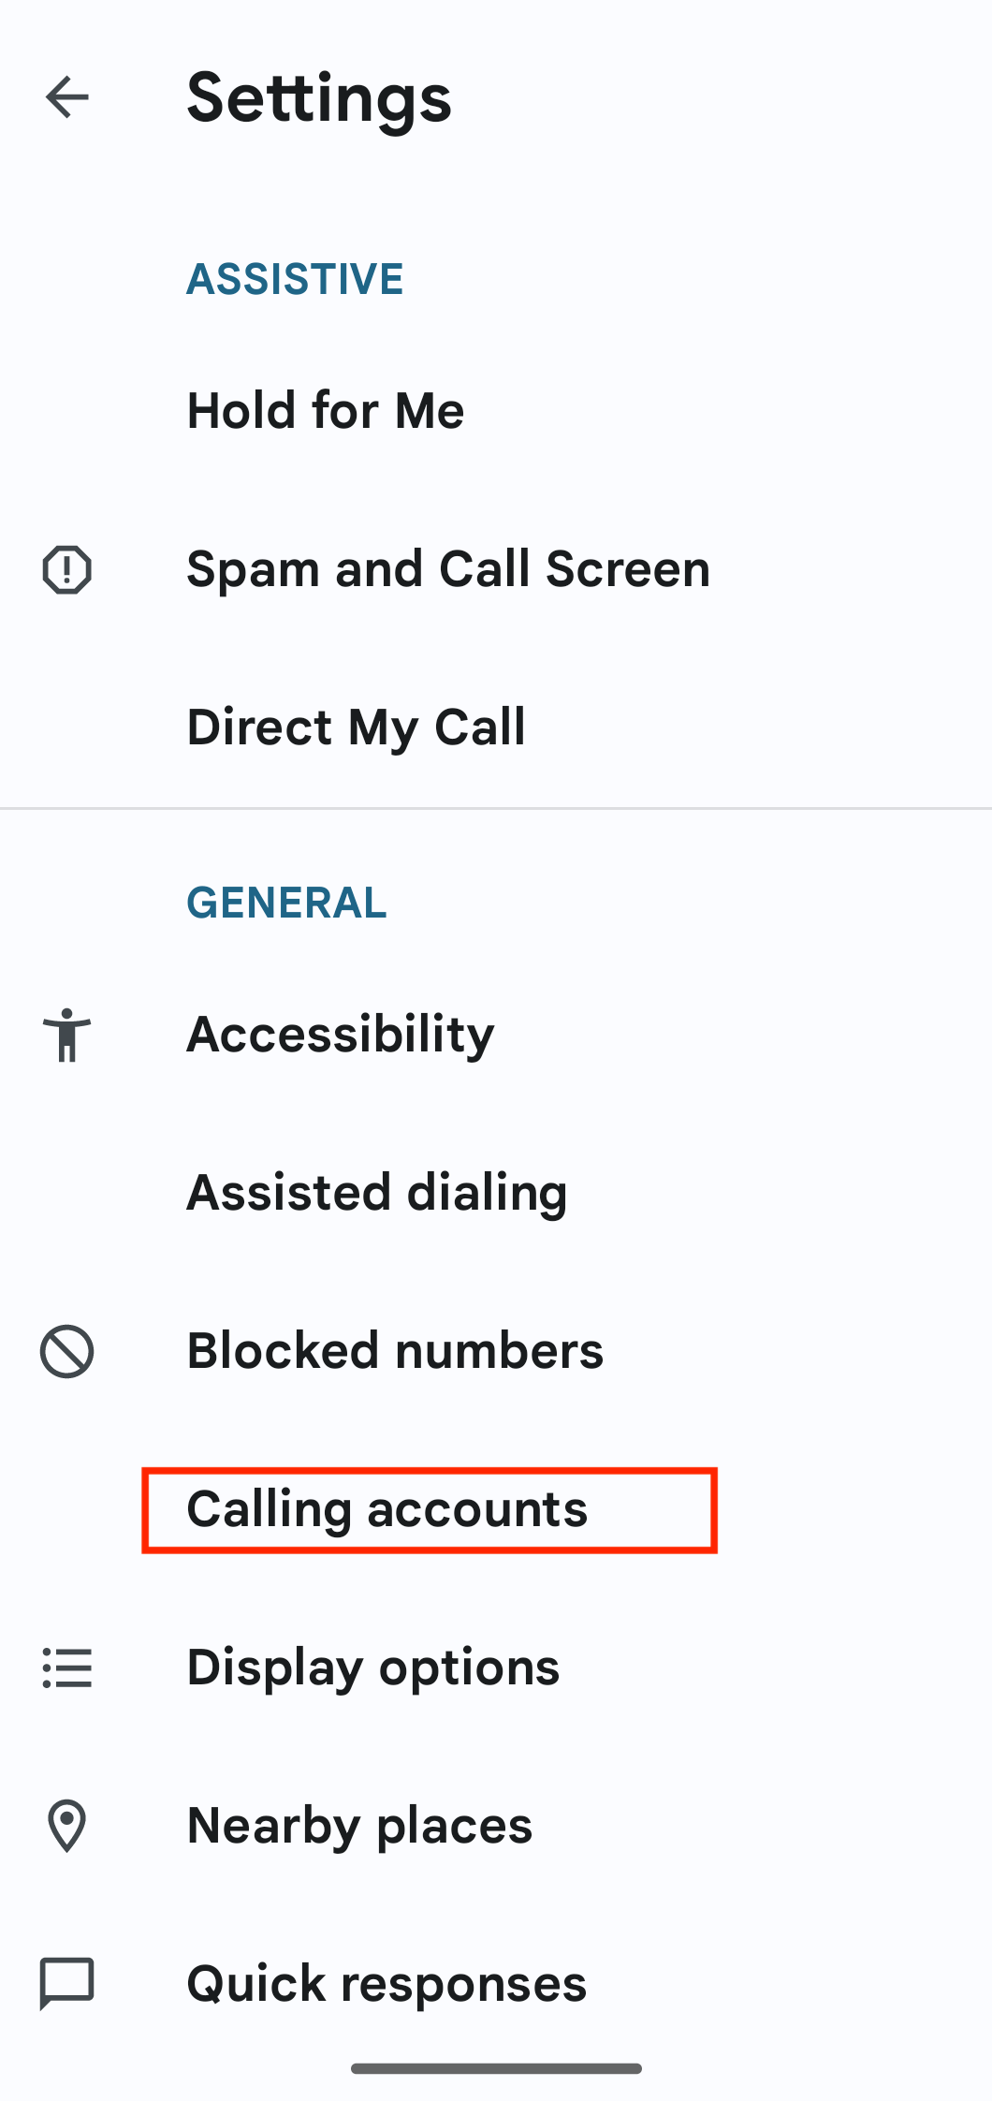The image size is (992, 2101).
Task: Click the GENERAL section header
Action: click(286, 903)
